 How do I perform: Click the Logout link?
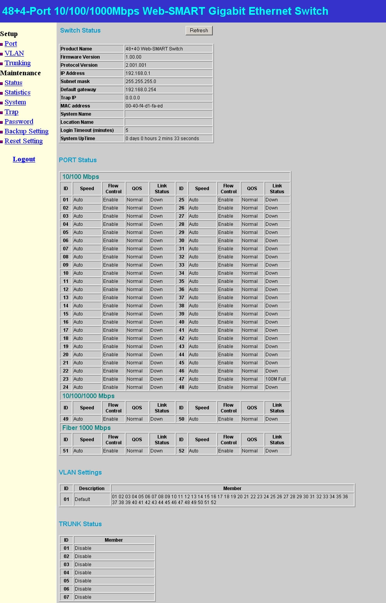[x=24, y=159]
